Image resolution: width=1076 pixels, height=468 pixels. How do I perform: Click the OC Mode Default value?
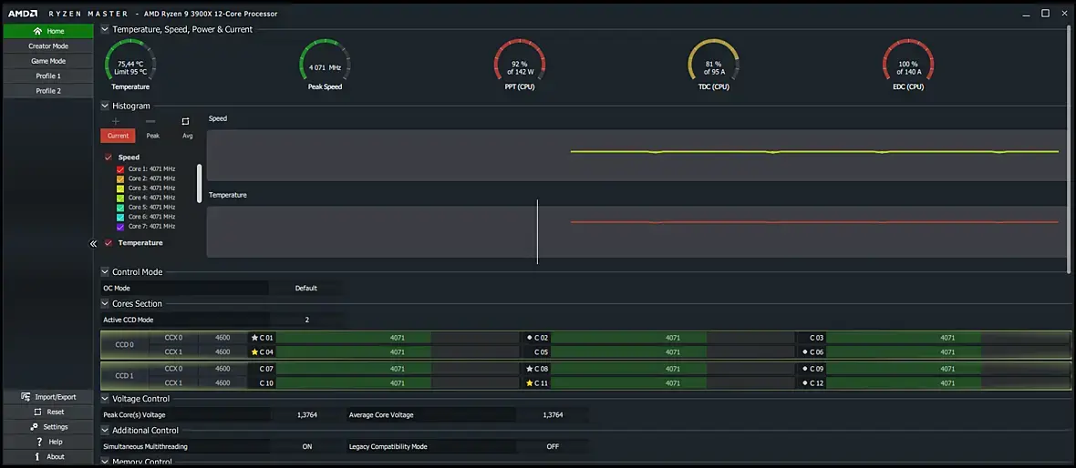(306, 288)
